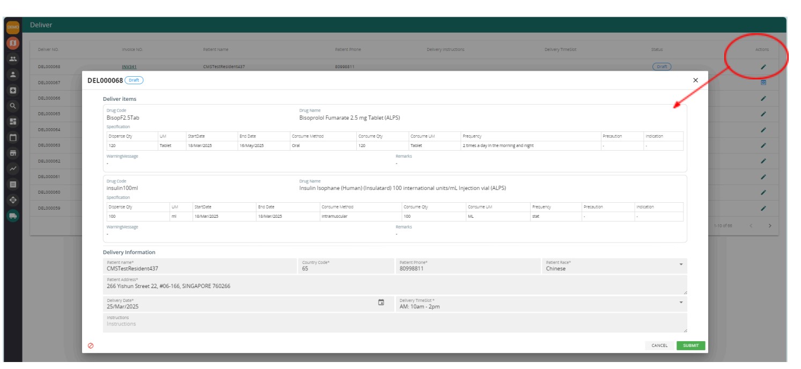
Task: Open the list document sidebar icon
Action: (13, 184)
